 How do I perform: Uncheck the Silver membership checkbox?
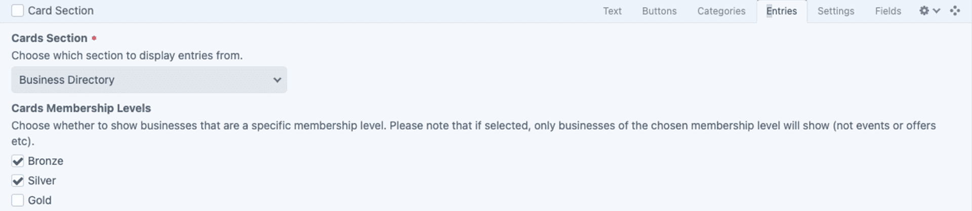(x=18, y=181)
